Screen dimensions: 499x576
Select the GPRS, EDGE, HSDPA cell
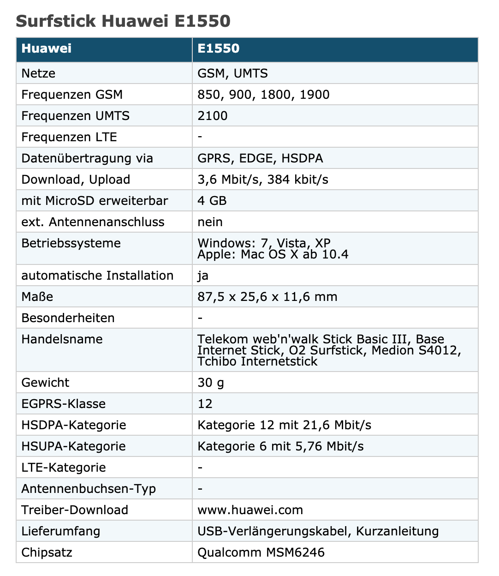coord(335,158)
